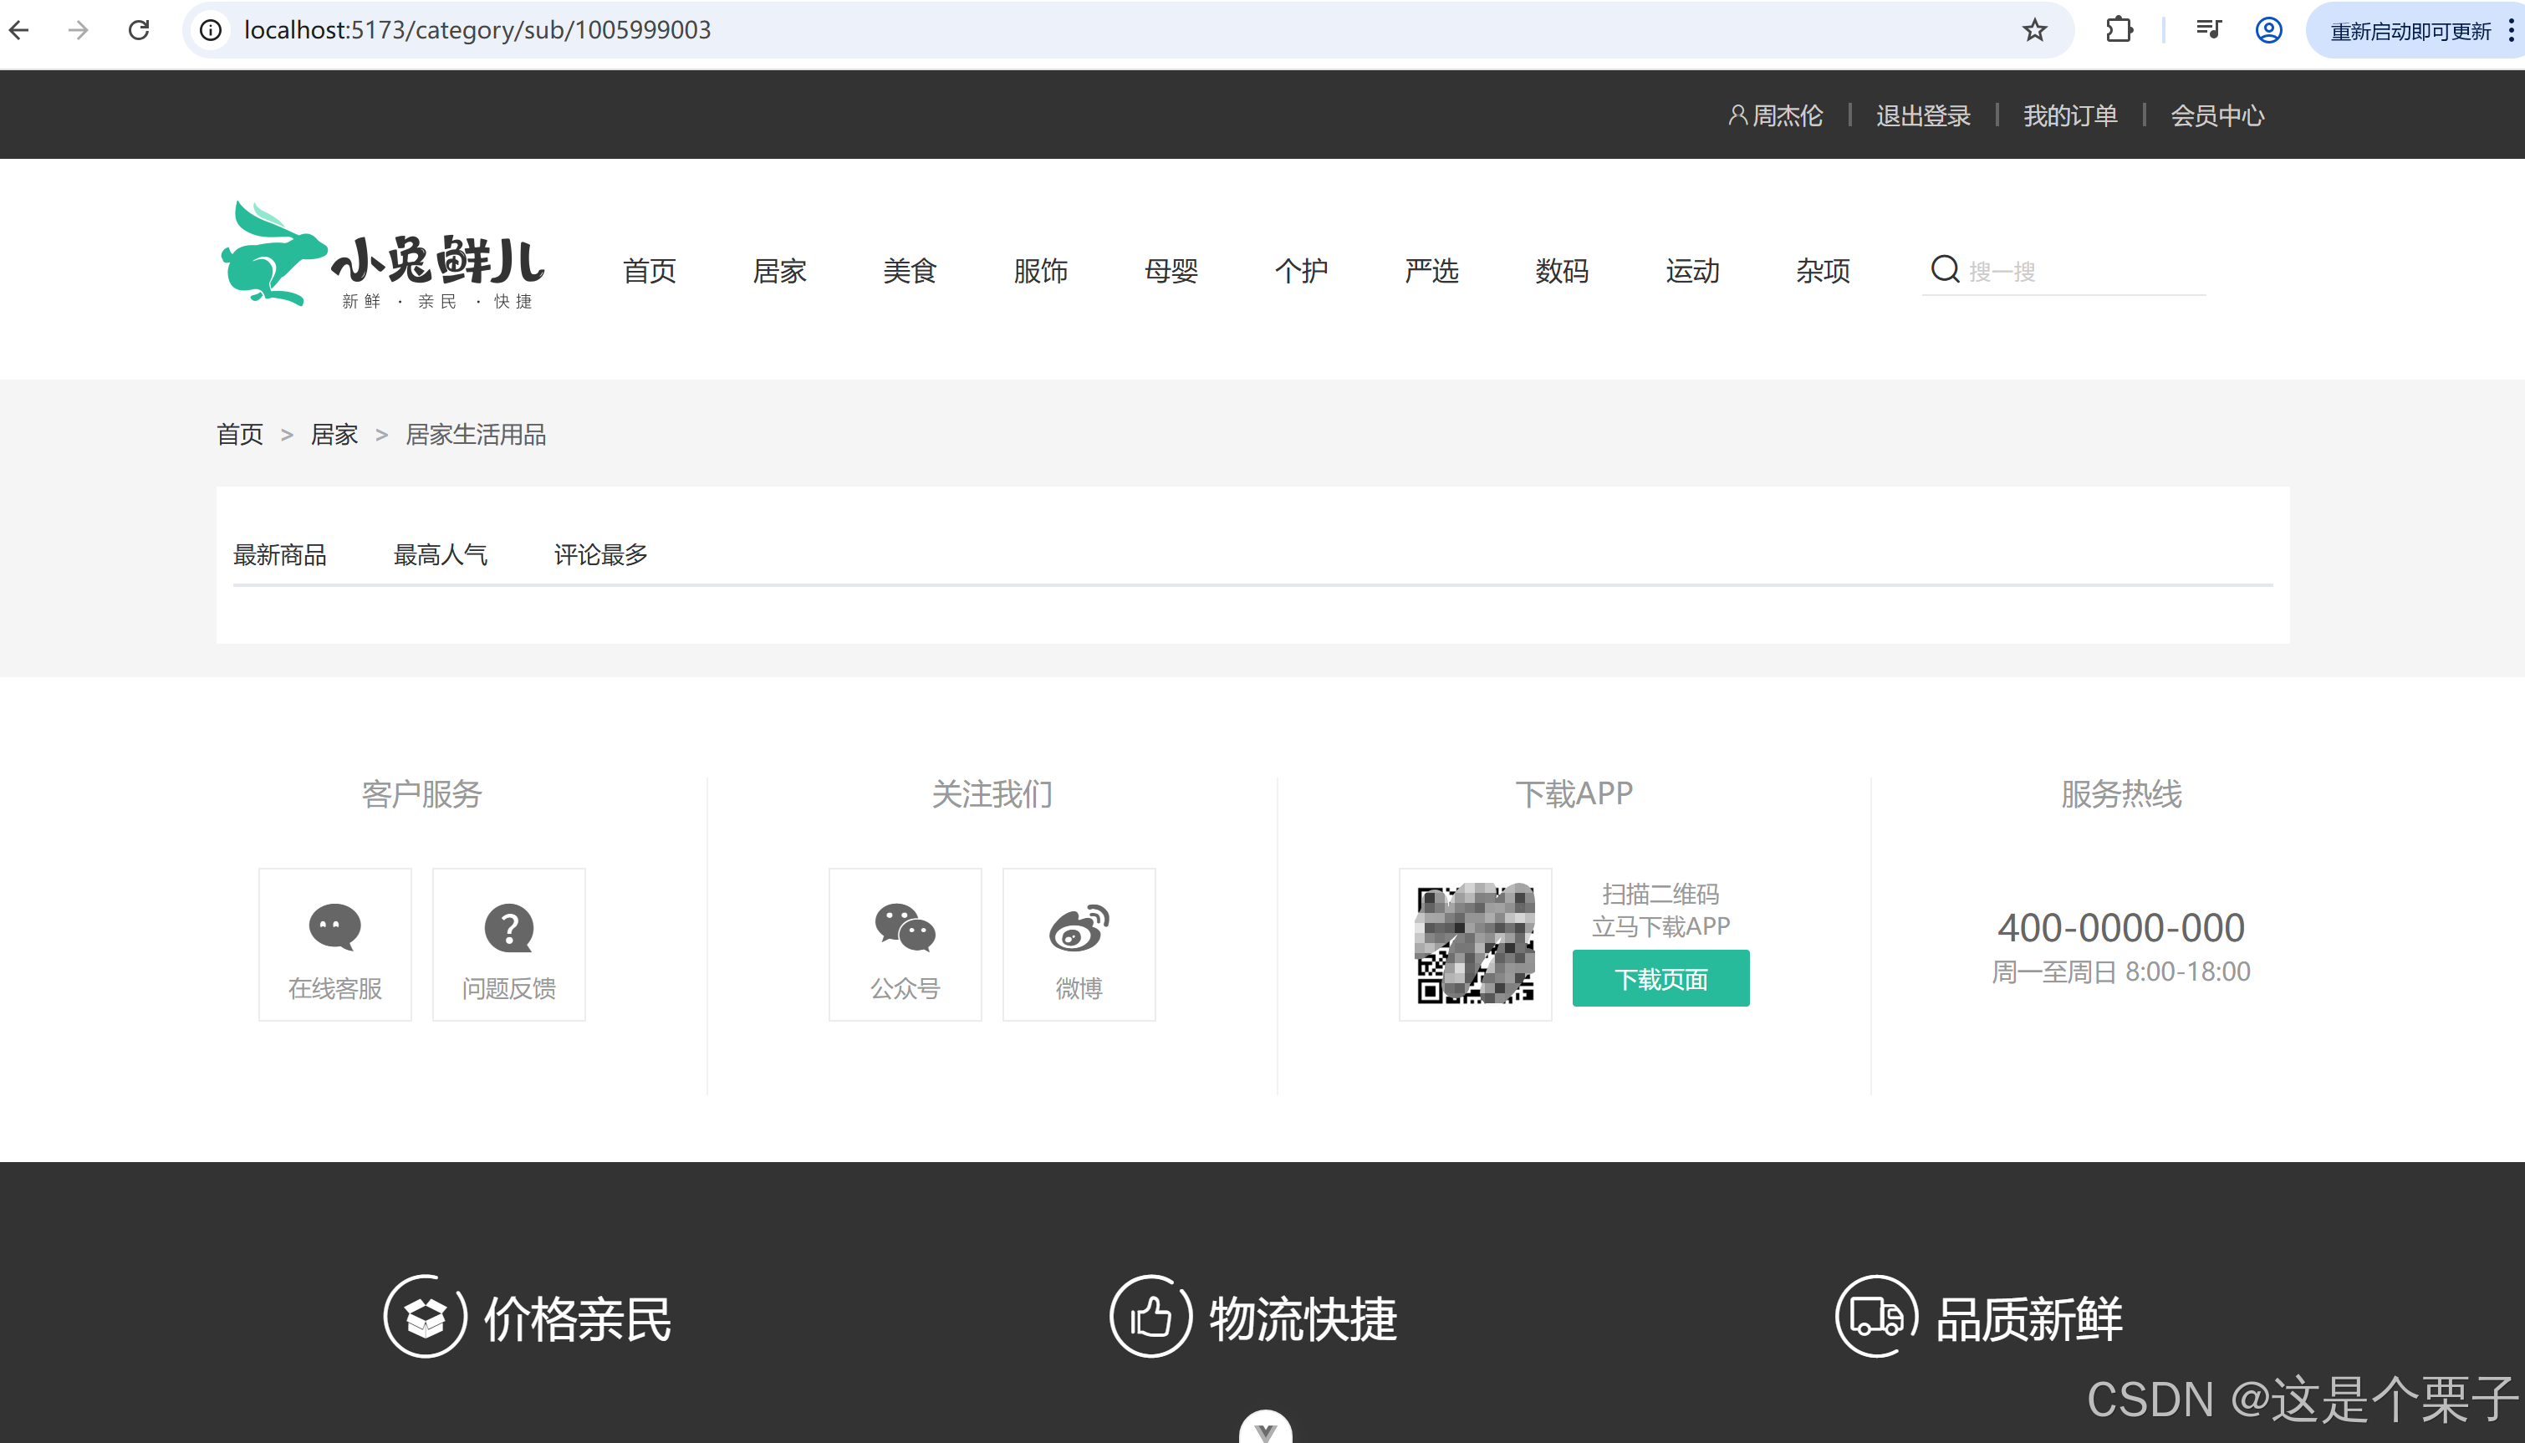Open the 微博 Weibo icon

point(1079,928)
